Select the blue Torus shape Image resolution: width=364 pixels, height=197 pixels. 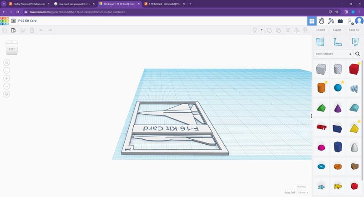(x=321, y=167)
